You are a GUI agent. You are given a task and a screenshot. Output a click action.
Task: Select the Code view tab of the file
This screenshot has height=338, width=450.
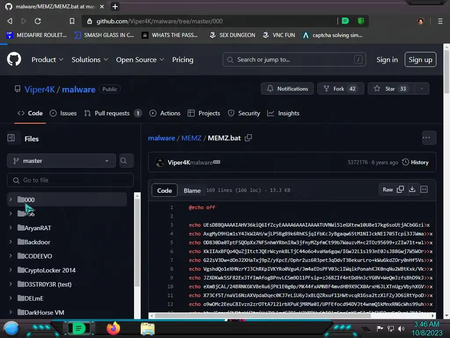tap(164, 190)
